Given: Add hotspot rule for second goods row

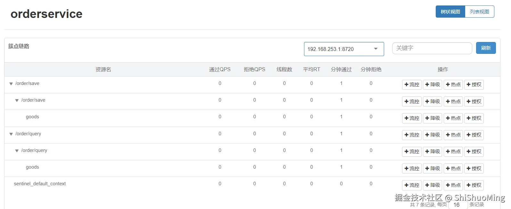Looking at the screenshot, I should click(x=453, y=169).
